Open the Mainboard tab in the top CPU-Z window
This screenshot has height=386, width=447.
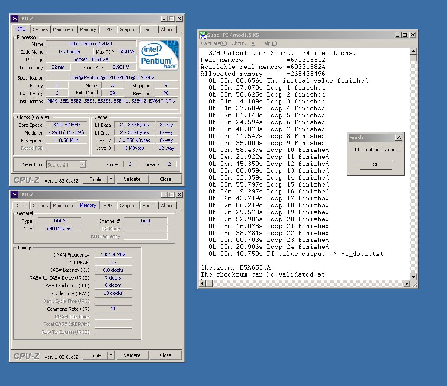click(x=64, y=29)
